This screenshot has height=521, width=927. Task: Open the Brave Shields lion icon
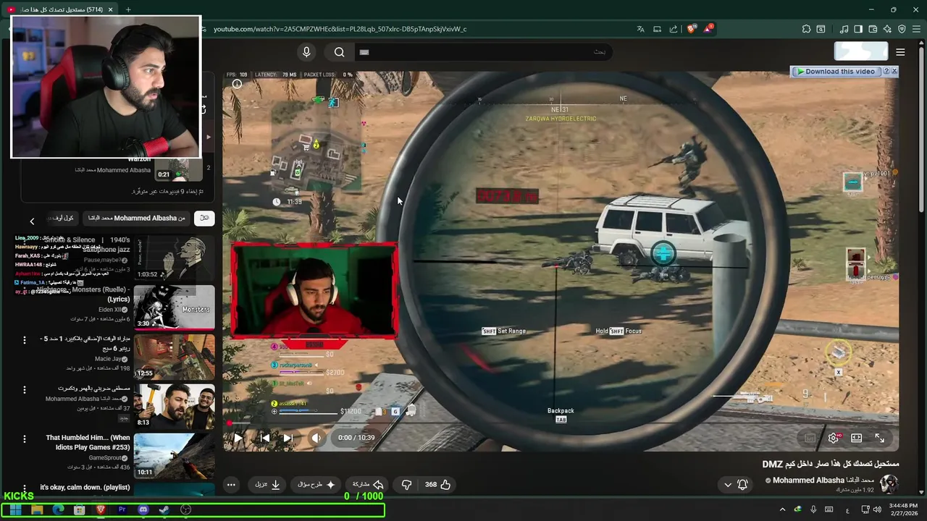click(691, 29)
